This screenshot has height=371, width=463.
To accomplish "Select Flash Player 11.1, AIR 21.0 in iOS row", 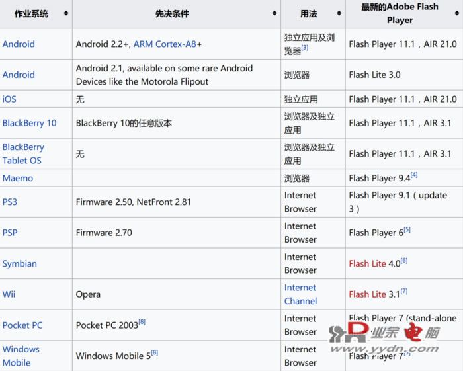I will (403, 99).
